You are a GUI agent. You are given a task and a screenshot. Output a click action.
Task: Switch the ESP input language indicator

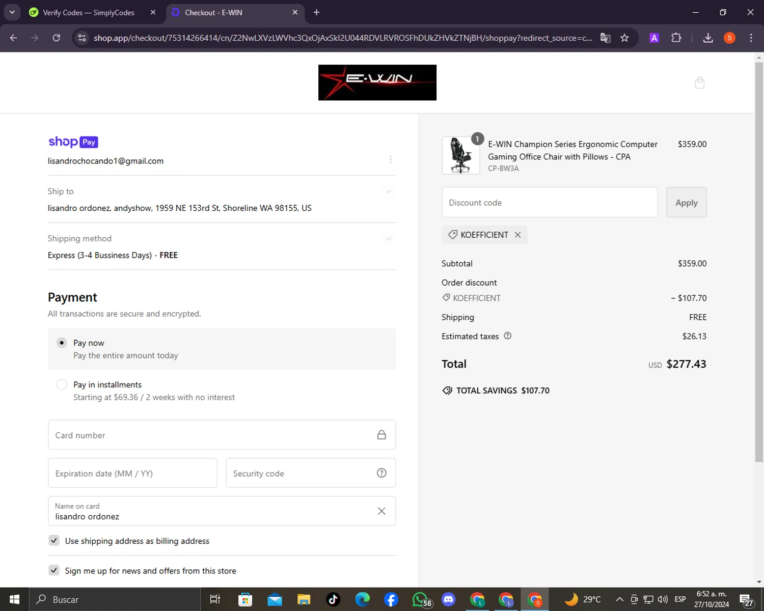click(x=680, y=599)
